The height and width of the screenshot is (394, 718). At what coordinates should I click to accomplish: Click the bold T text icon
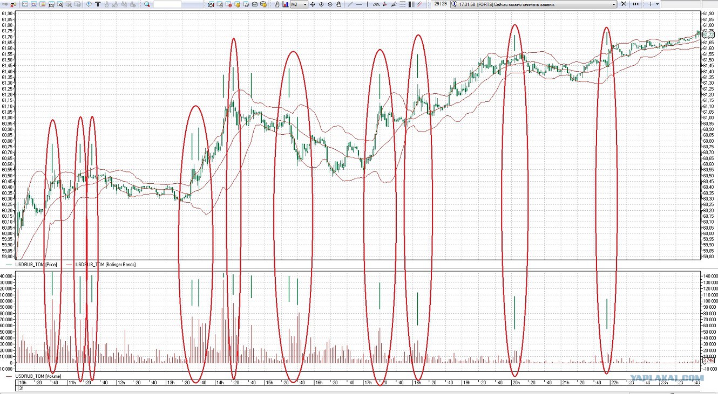98,4
